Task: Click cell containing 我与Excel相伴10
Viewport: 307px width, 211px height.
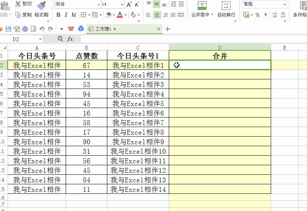Action: [138, 151]
